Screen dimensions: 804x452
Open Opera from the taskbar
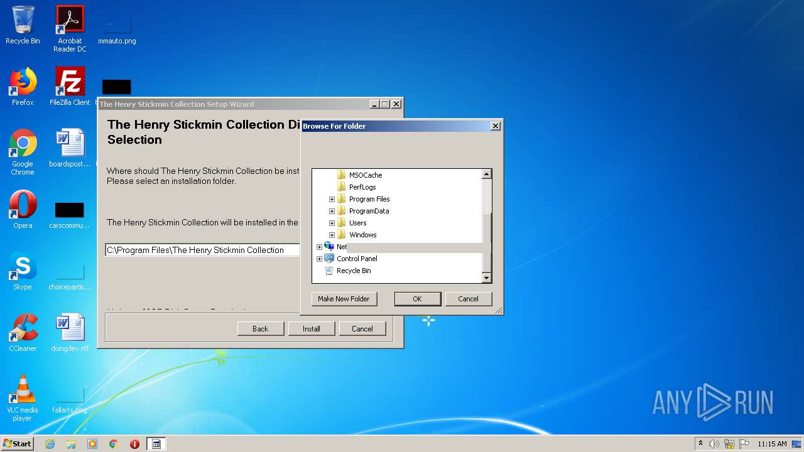134,444
